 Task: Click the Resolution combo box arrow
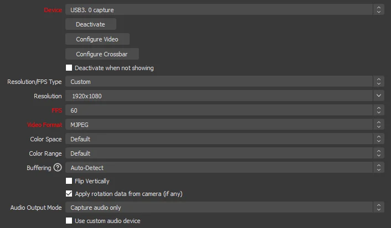[379, 96]
